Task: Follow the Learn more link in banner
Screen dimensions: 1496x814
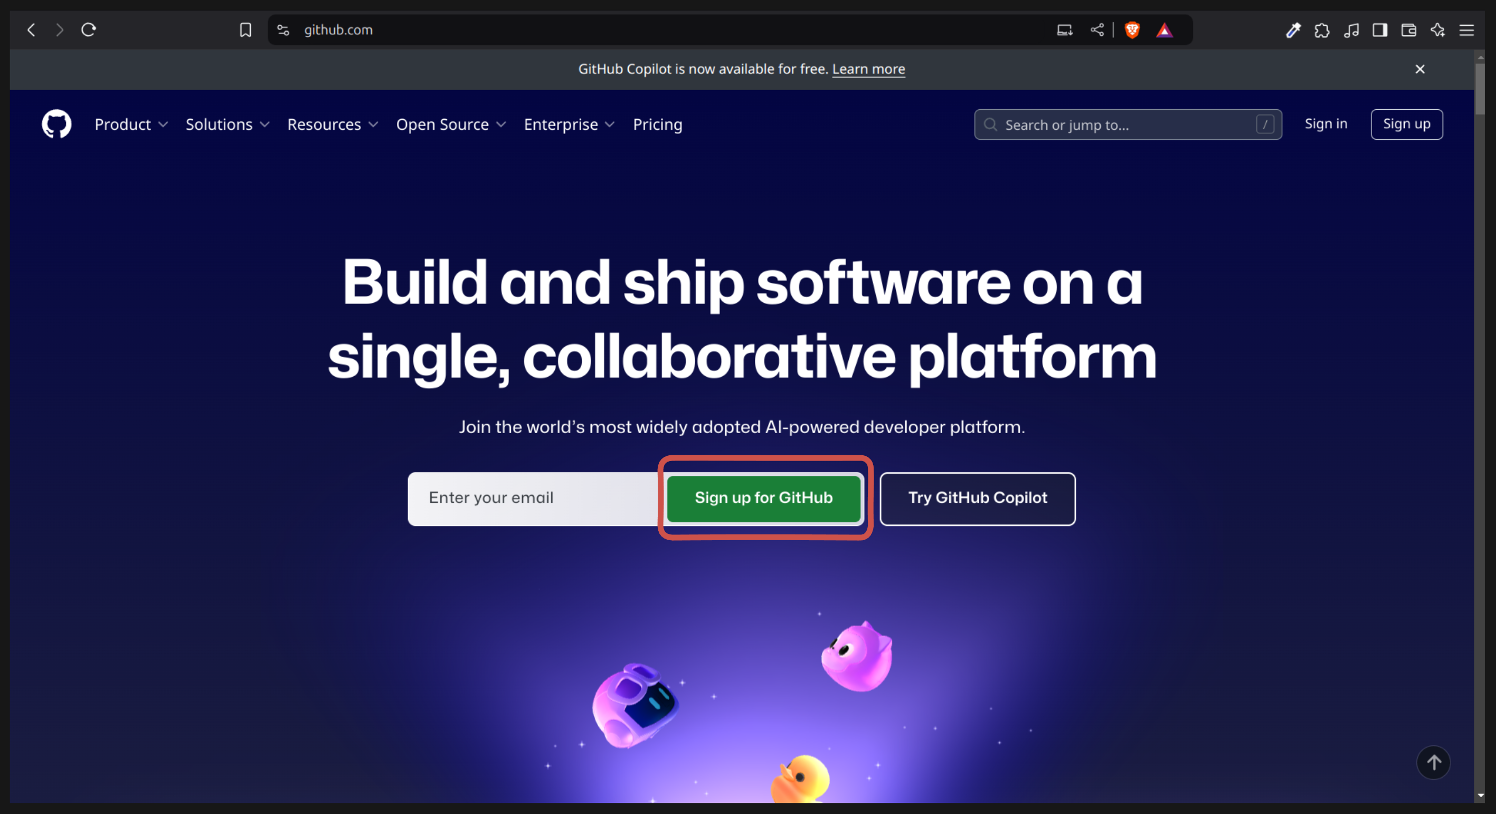Action: 868,69
